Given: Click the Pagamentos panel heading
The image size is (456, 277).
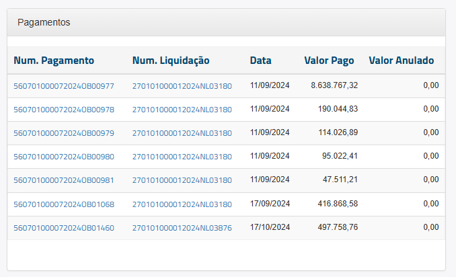Looking at the screenshot, I should coord(44,22).
